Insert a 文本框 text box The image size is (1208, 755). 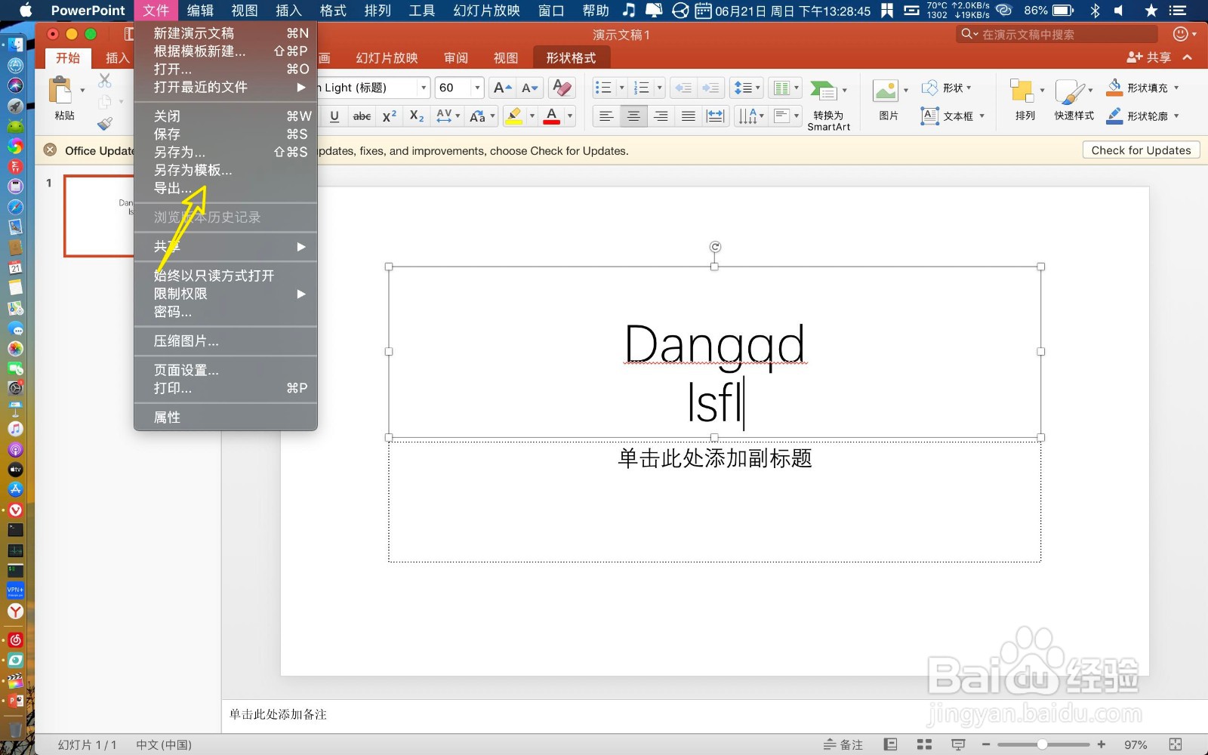point(952,116)
